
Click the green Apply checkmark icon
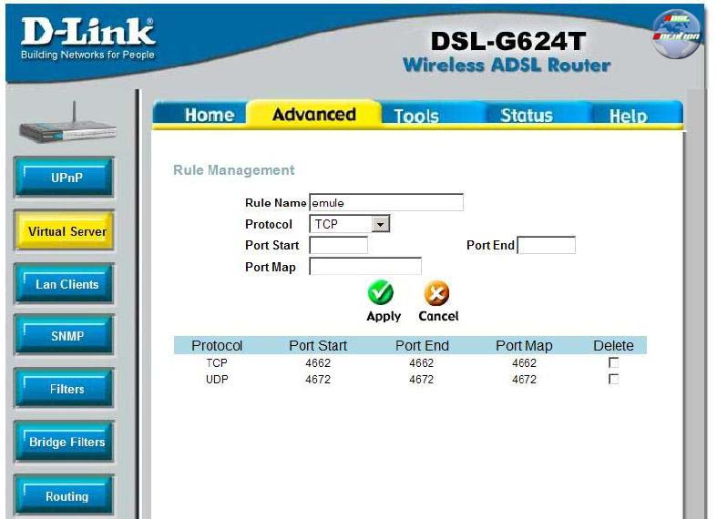click(x=381, y=292)
